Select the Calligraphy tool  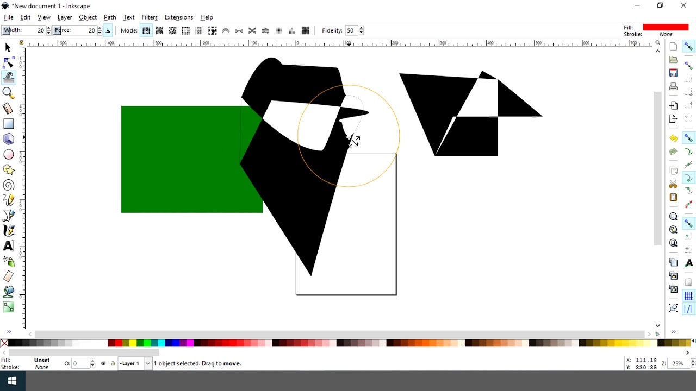[x=8, y=231]
